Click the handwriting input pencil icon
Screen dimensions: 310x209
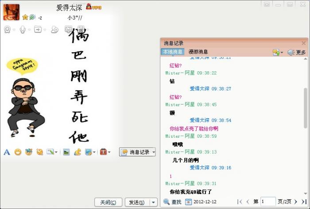50,152
